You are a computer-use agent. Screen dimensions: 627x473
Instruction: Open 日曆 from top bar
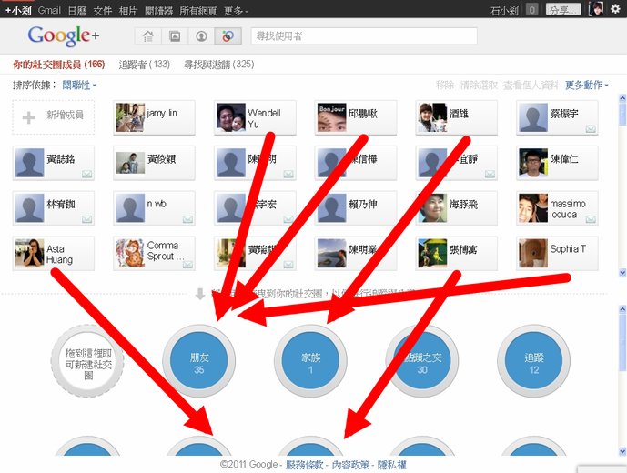tap(77, 11)
